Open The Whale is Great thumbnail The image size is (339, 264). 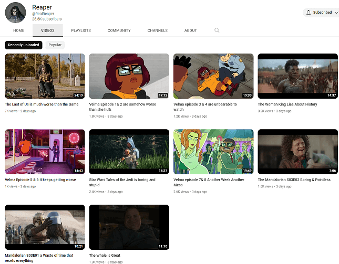pyautogui.click(x=129, y=227)
